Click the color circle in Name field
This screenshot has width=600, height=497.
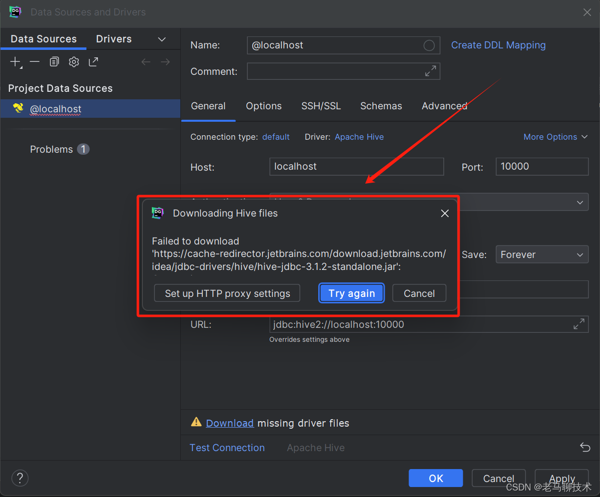tap(429, 45)
